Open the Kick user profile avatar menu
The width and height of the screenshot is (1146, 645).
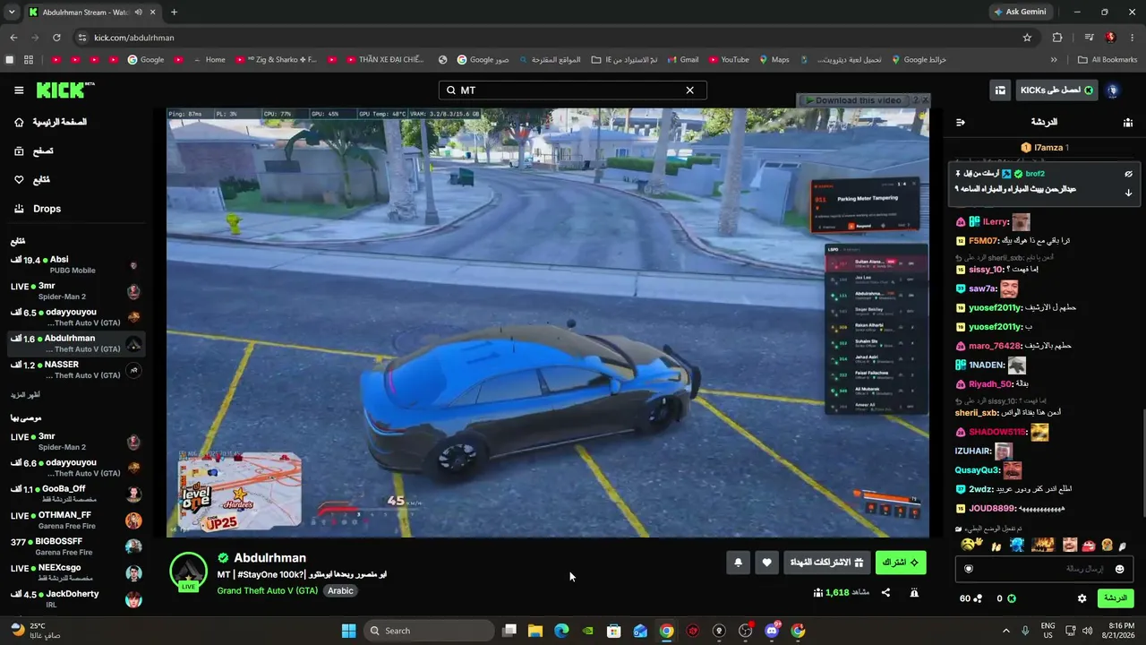click(x=1113, y=90)
